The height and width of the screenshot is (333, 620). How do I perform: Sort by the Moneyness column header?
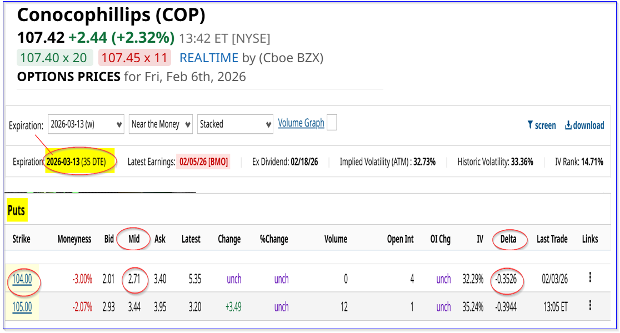click(x=74, y=239)
